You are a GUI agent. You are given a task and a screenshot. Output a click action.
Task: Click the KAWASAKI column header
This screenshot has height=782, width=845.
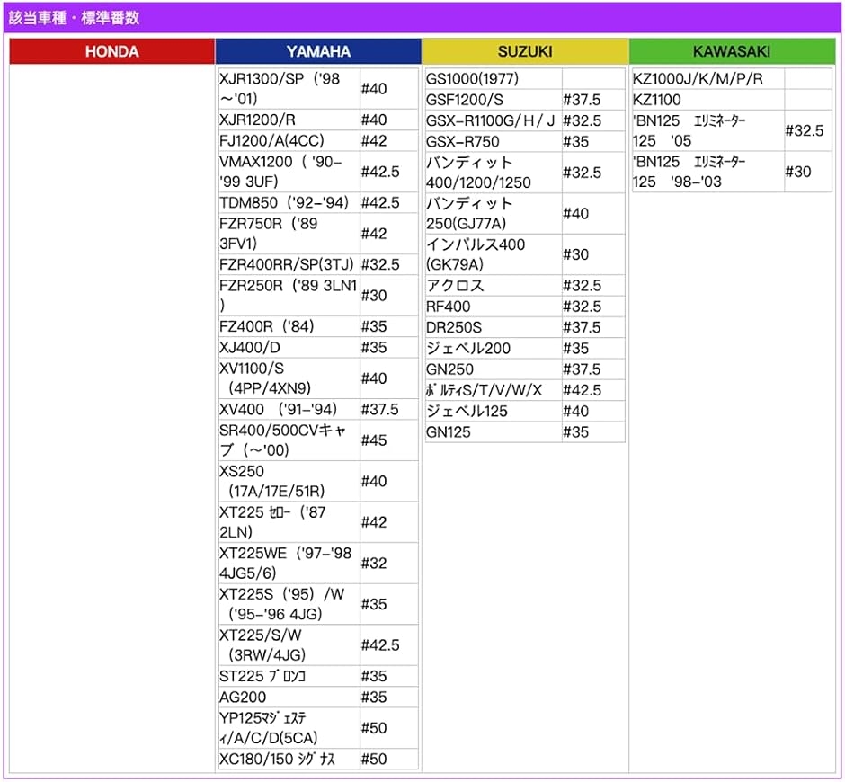click(732, 51)
